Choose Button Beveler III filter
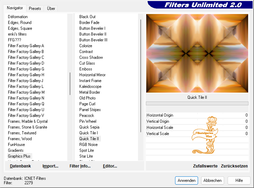 click(x=93, y=40)
